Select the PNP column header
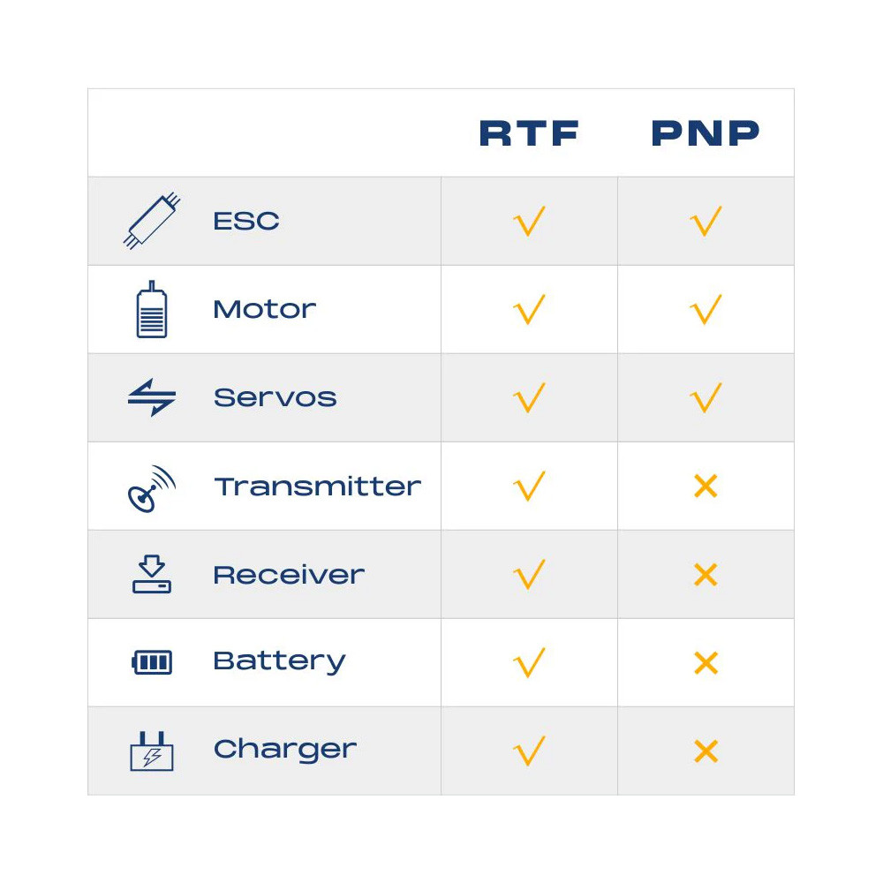The width and height of the screenshot is (883, 883). [x=706, y=133]
